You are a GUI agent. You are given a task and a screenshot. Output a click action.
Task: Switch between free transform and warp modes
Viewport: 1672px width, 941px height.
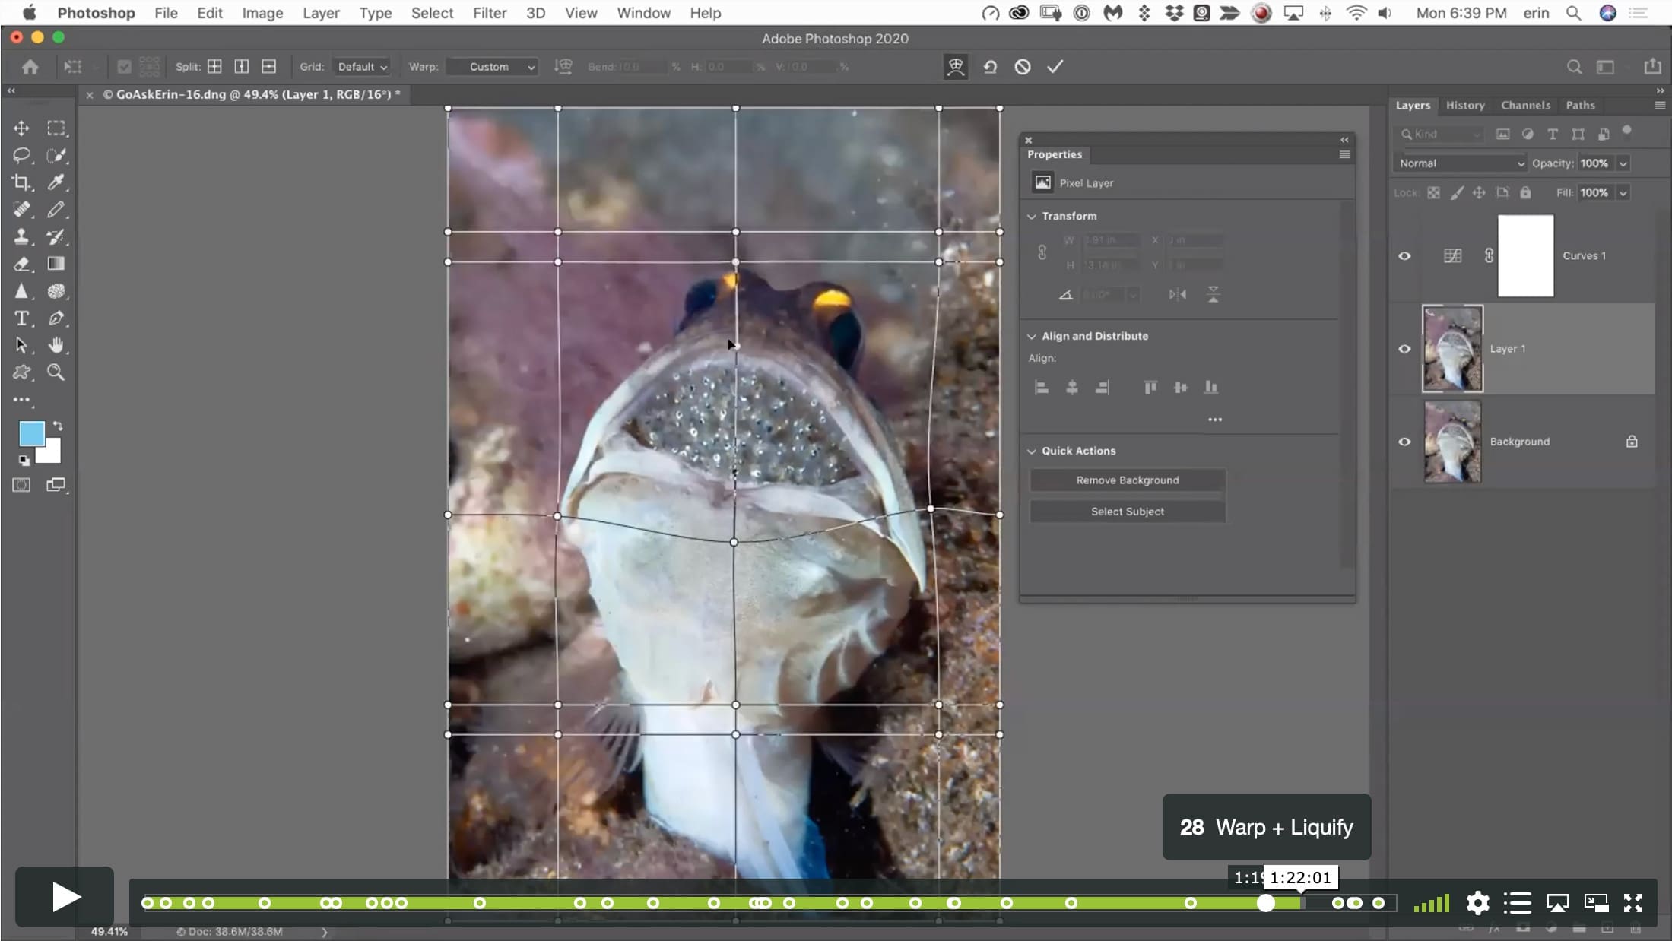click(x=956, y=67)
